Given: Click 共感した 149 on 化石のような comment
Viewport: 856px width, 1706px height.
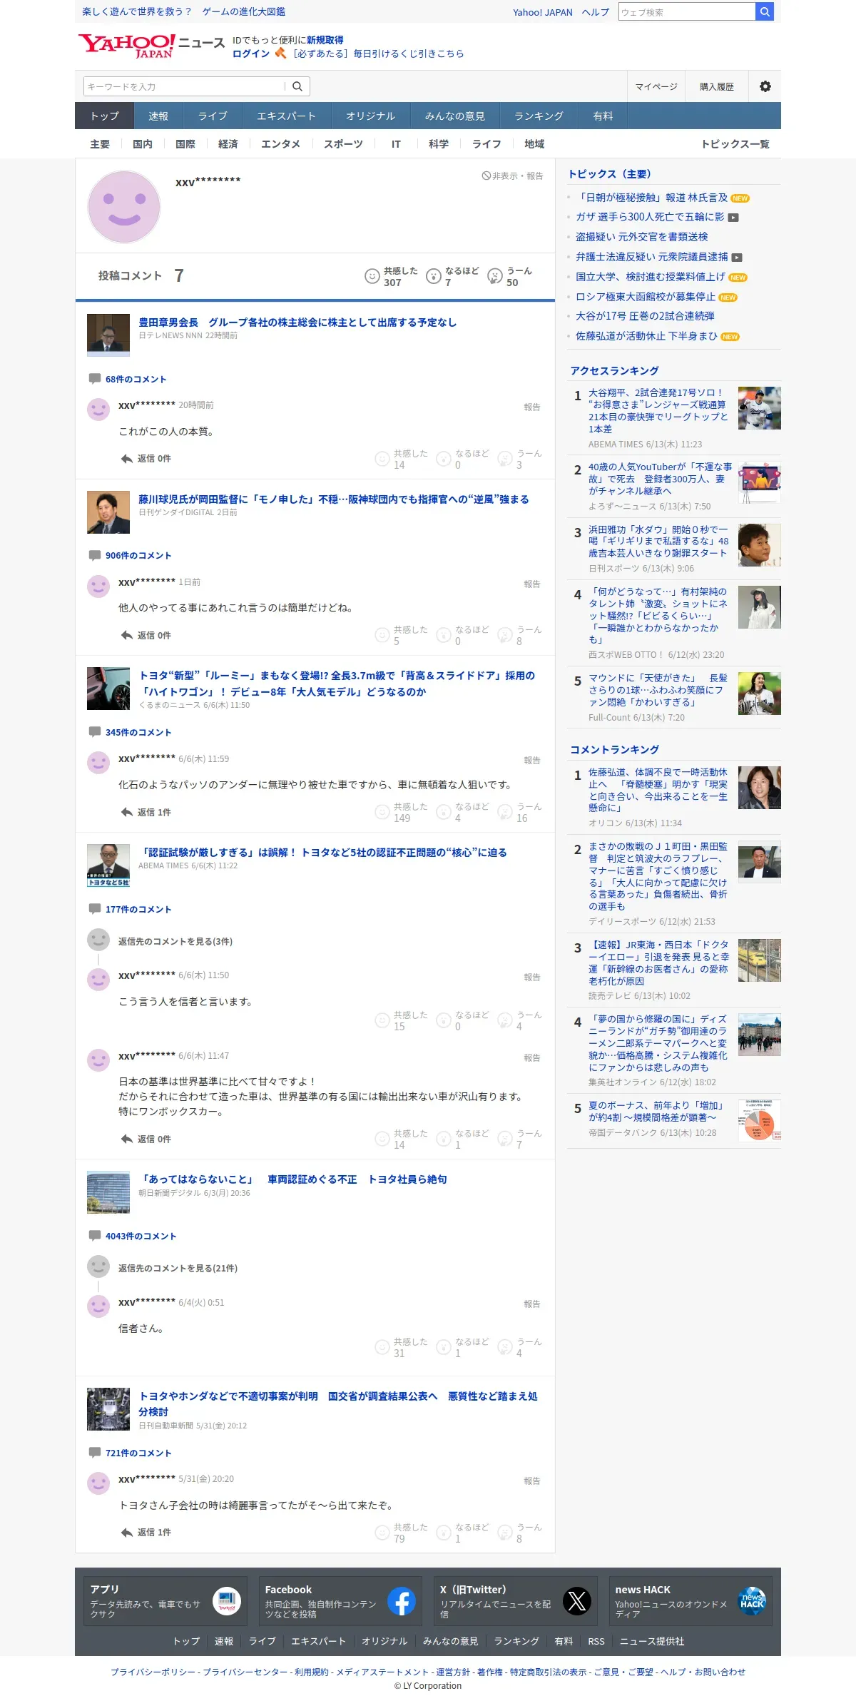Looking at the screenshot, I should click(x=402, y=812).
